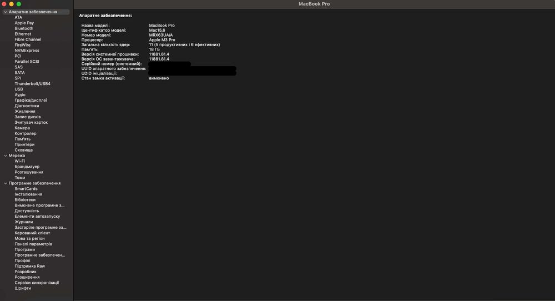The width and height of the screenshot is (555, 301).
Task: Open Сервіси синхронізації entry
Action: tap(37, 283)
